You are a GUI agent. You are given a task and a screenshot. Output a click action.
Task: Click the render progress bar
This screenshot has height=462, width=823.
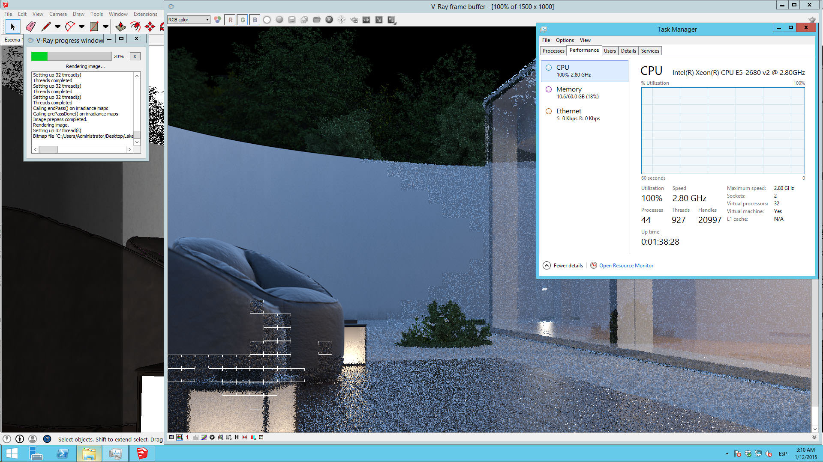click(71, 56)
